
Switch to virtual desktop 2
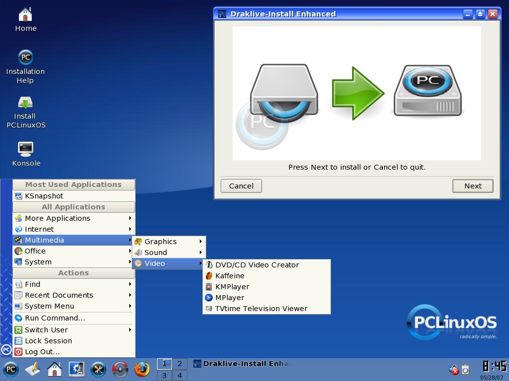pyautogui.click(x=179, y=364)
